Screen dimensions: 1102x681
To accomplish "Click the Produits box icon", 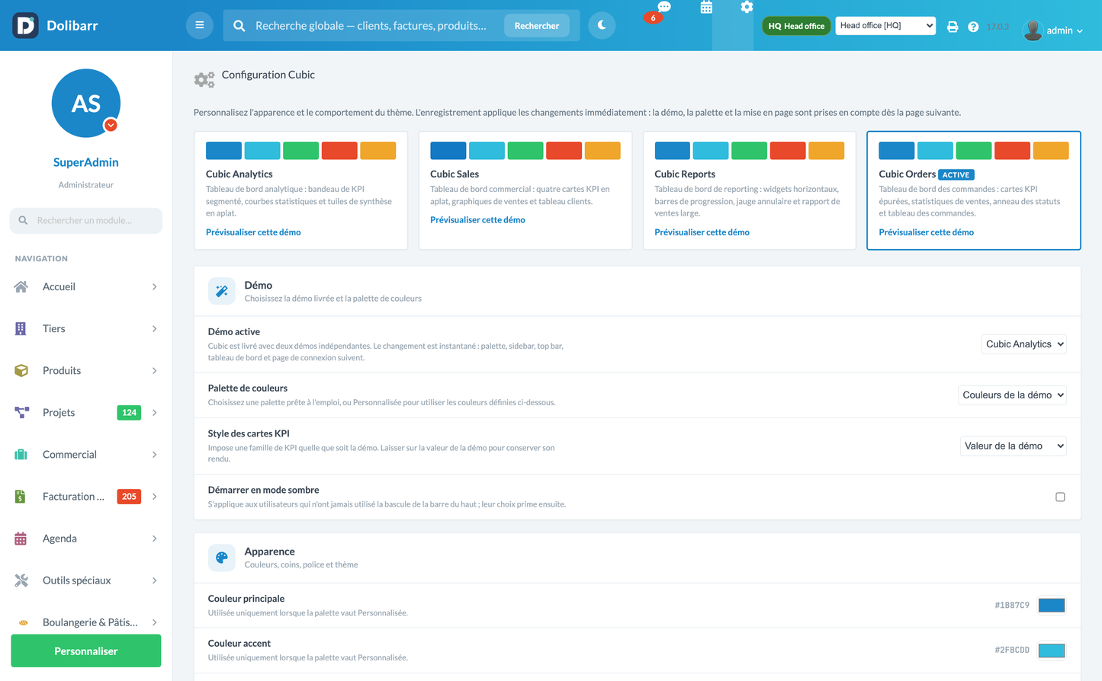I will [21, 370].
